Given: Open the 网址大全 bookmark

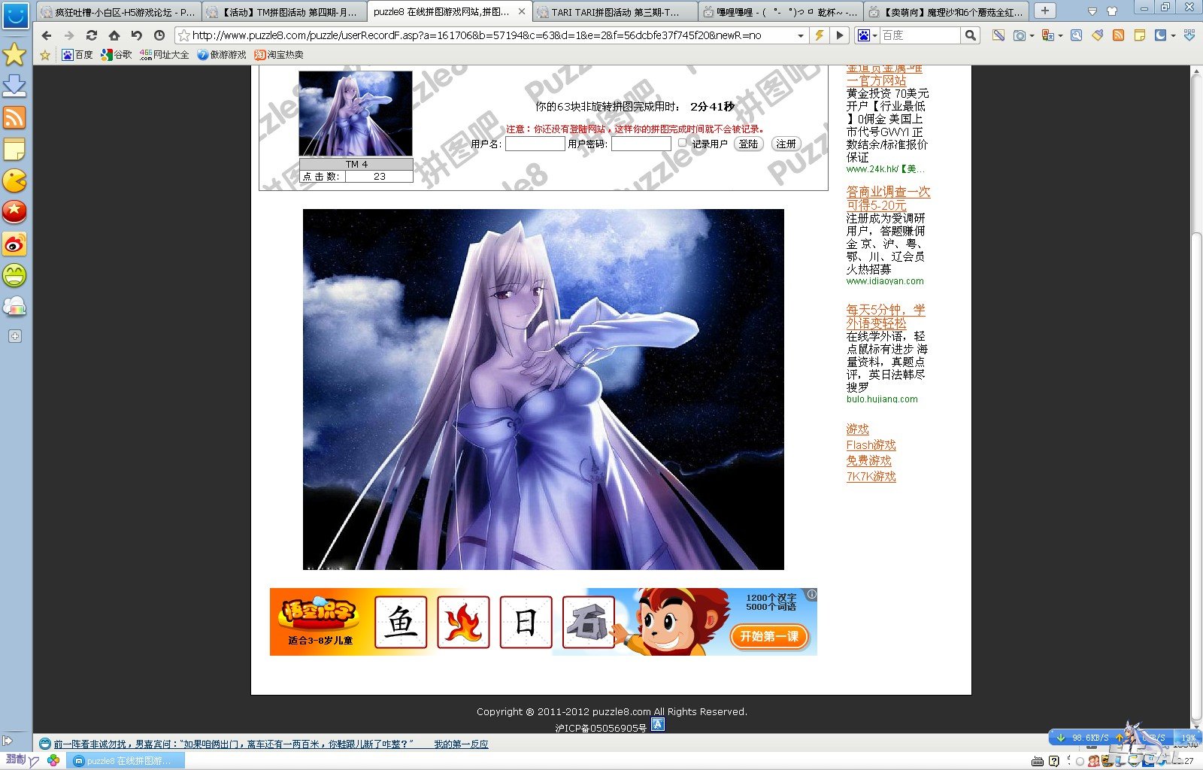Looking at the screenshot, I should (x=165, y=55).
